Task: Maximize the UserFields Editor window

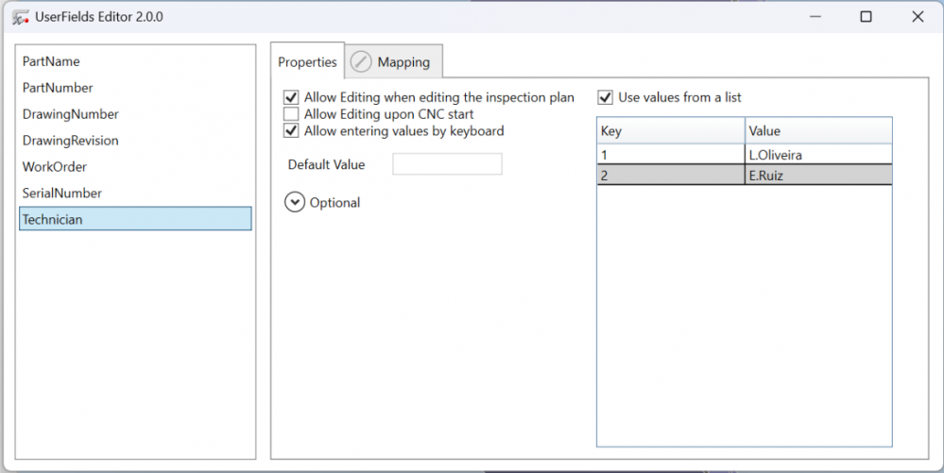Action: [x=866, y=17]
